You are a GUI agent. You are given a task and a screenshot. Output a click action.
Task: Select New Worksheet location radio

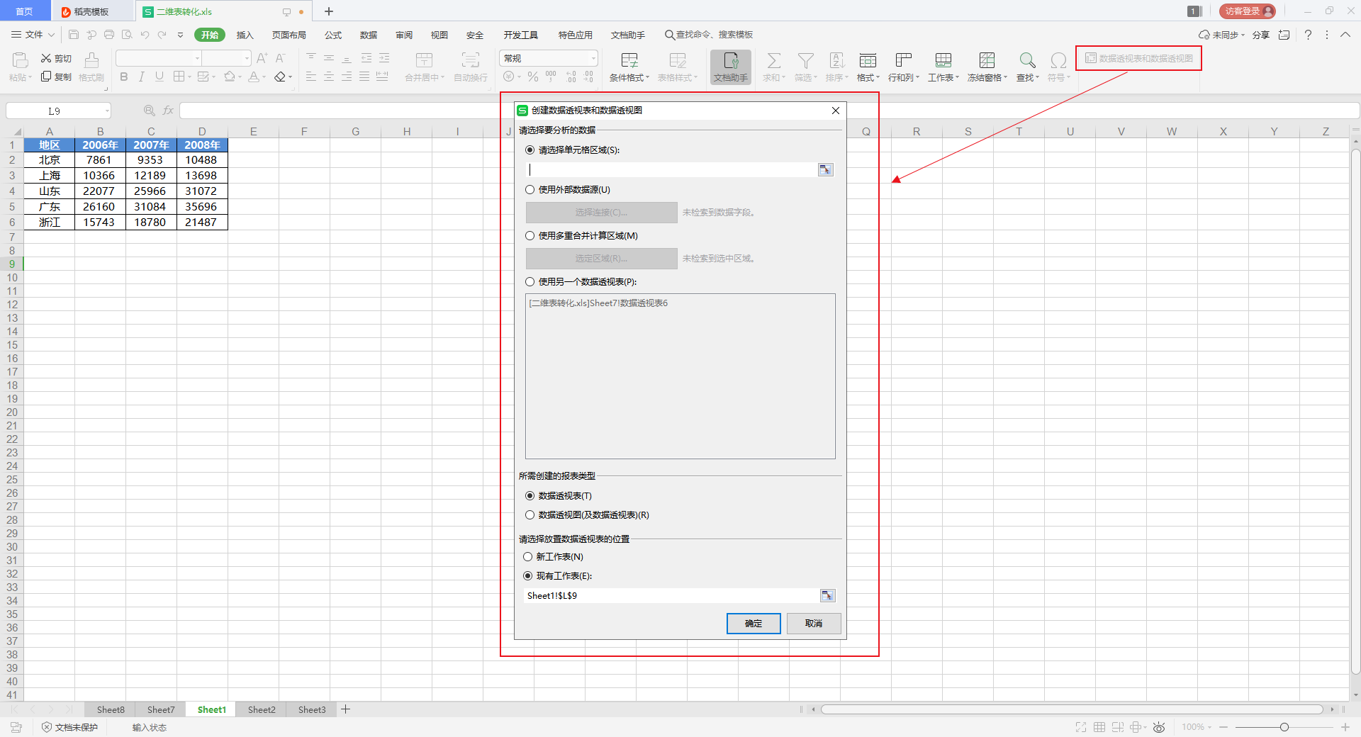(x=527, y=557)
